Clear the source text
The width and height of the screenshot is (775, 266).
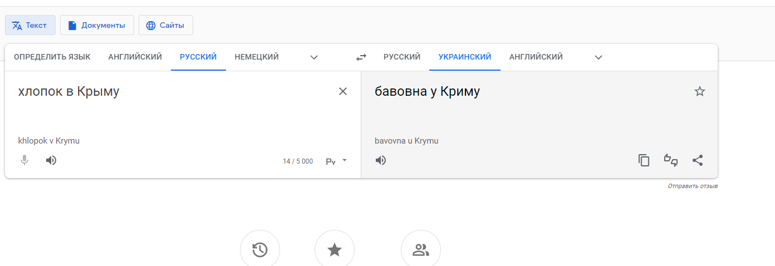coord(343,91)
